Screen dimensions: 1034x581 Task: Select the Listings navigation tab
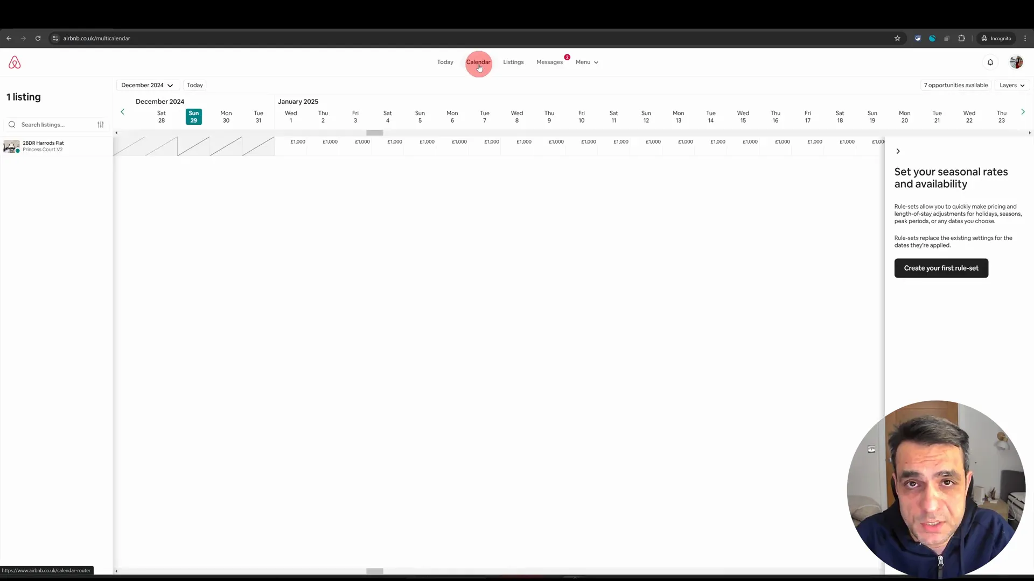tap(513, 62)
